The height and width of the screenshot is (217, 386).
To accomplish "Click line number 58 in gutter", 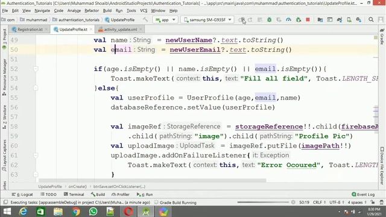I will 14,127.
